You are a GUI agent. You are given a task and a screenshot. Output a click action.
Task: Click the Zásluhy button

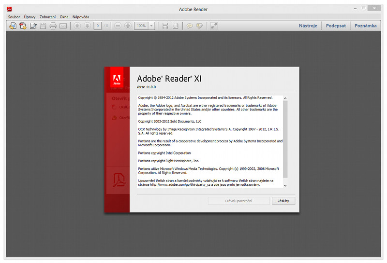click(x=283, y=201)
